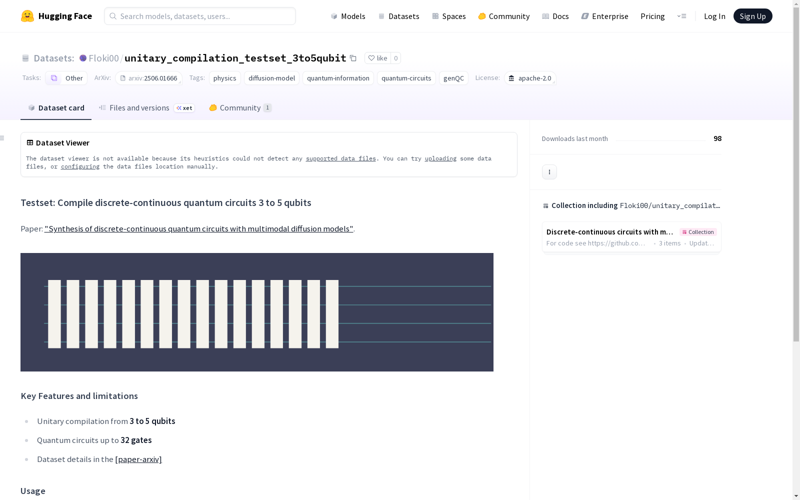This screenshot has height=500, width=800.
Task: Click the downloads count 98
Action: pos(717,138)
